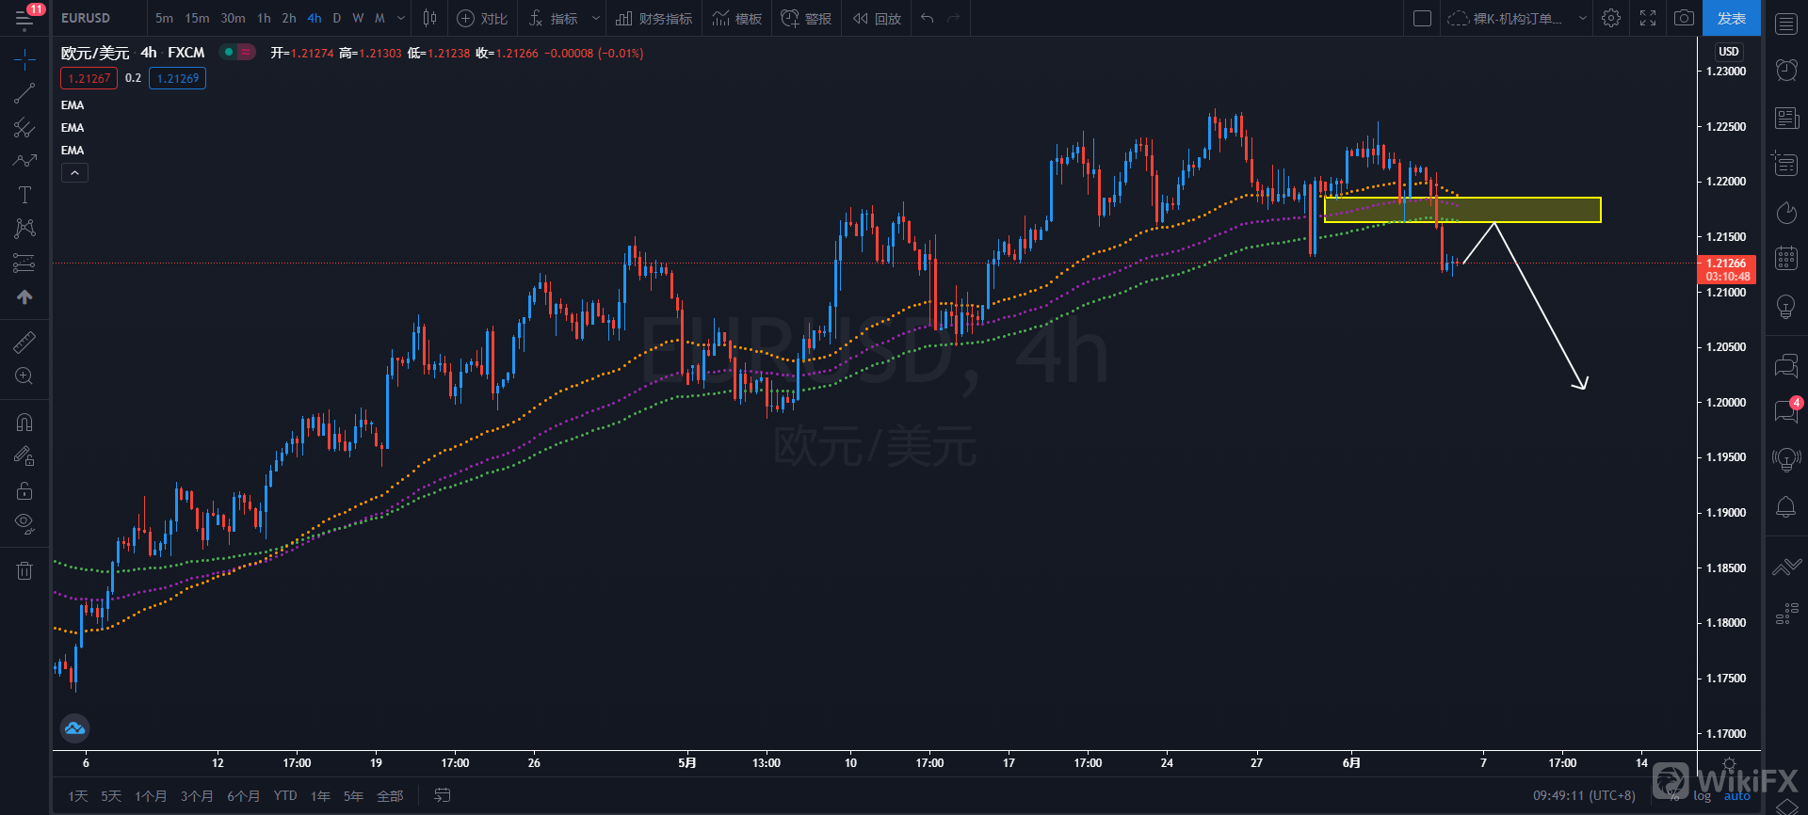Toggle log scale at chart bottom
Screen dimensions: 1808x815
coord(1702,796)
